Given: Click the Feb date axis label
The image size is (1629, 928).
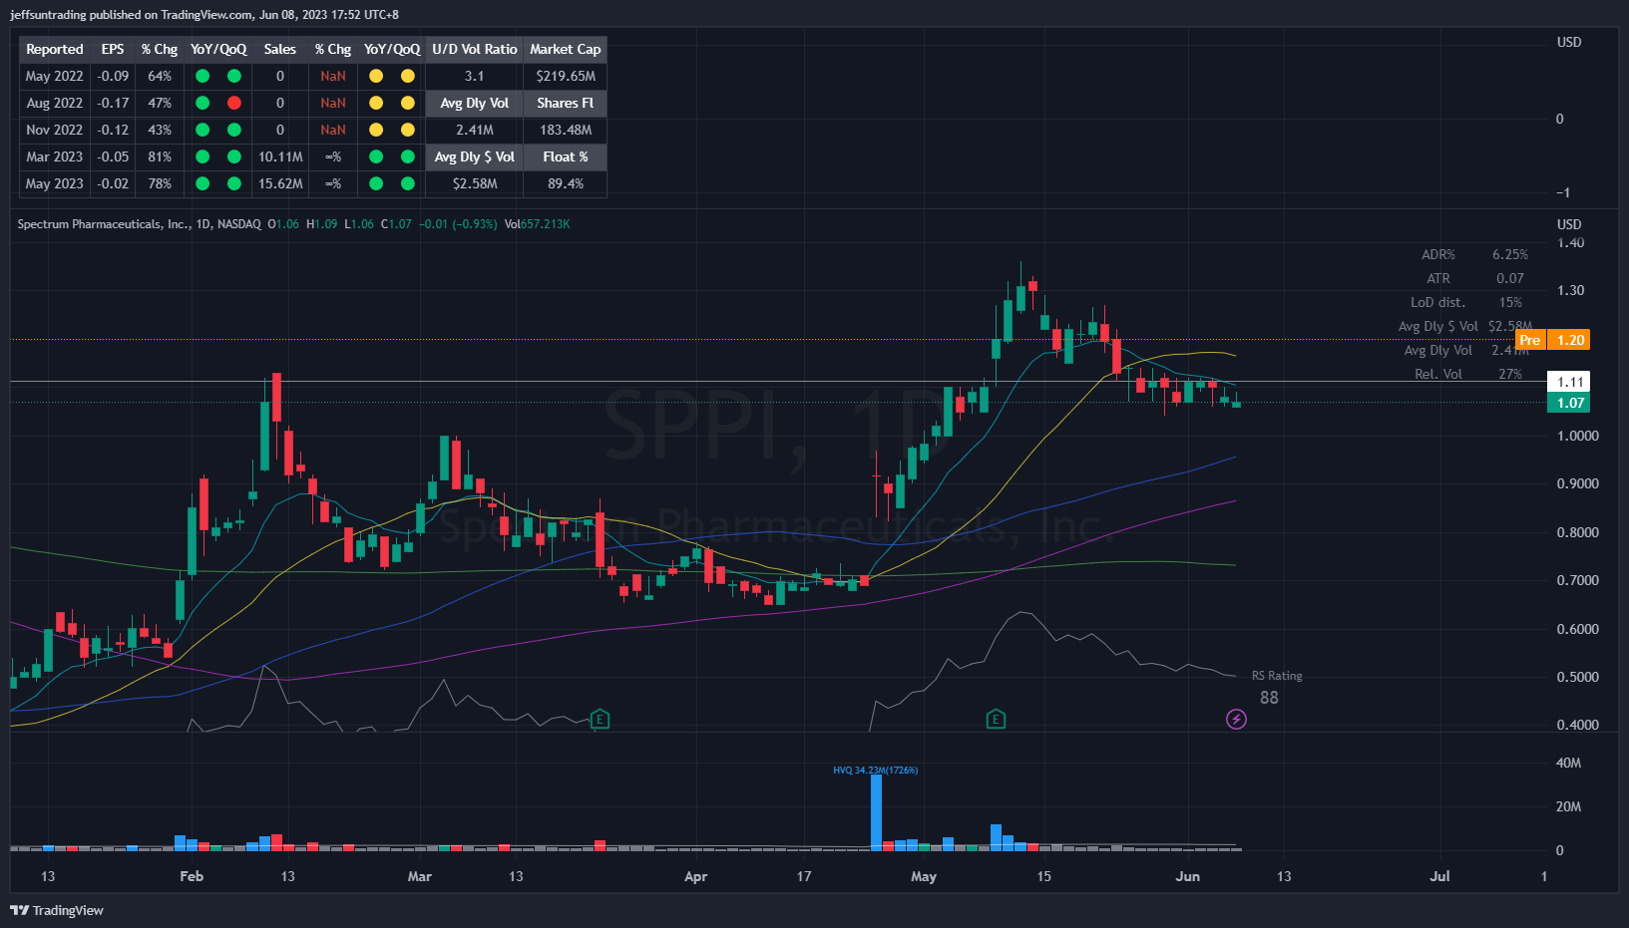Looking at the screenshot, I should (x=192, y=876).
